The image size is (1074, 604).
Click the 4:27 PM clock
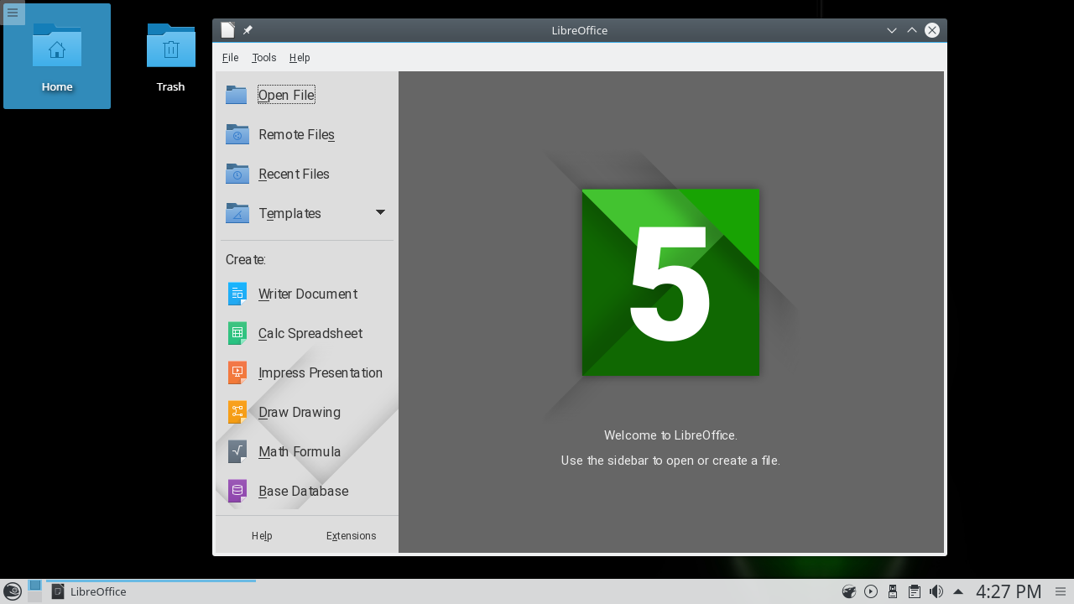(1008, 591)
